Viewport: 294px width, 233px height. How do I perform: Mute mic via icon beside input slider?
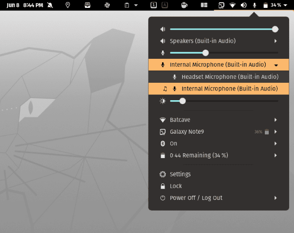click(x=163, y=53)
